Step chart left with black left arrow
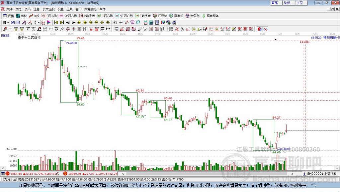This screenshot has width=340, height=192. [x=68, y=23]
